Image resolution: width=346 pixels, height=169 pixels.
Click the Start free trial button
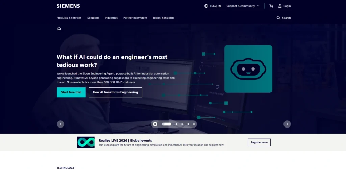71,92
